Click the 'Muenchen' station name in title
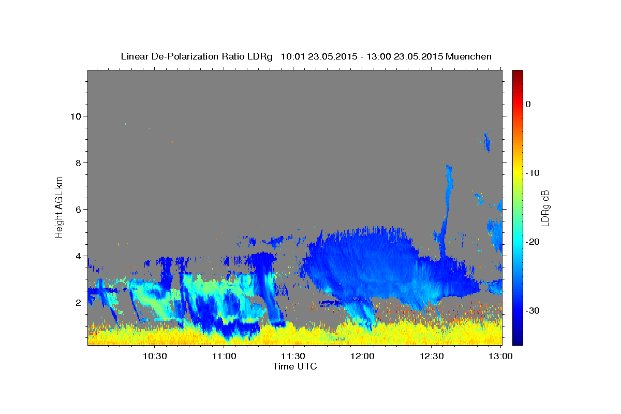621x414 pixels. pos(469,56)
